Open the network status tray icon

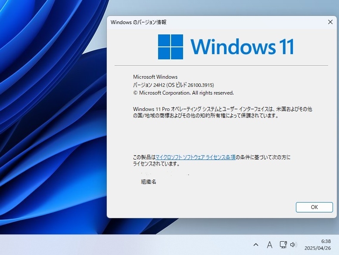pos(283,245)
